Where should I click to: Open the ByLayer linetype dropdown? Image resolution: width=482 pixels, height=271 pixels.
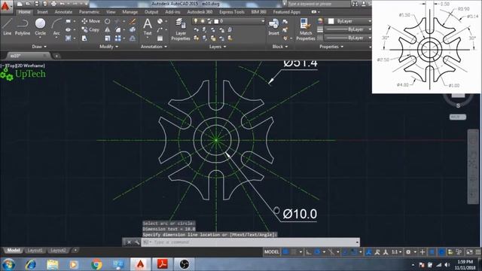point(348,38)
